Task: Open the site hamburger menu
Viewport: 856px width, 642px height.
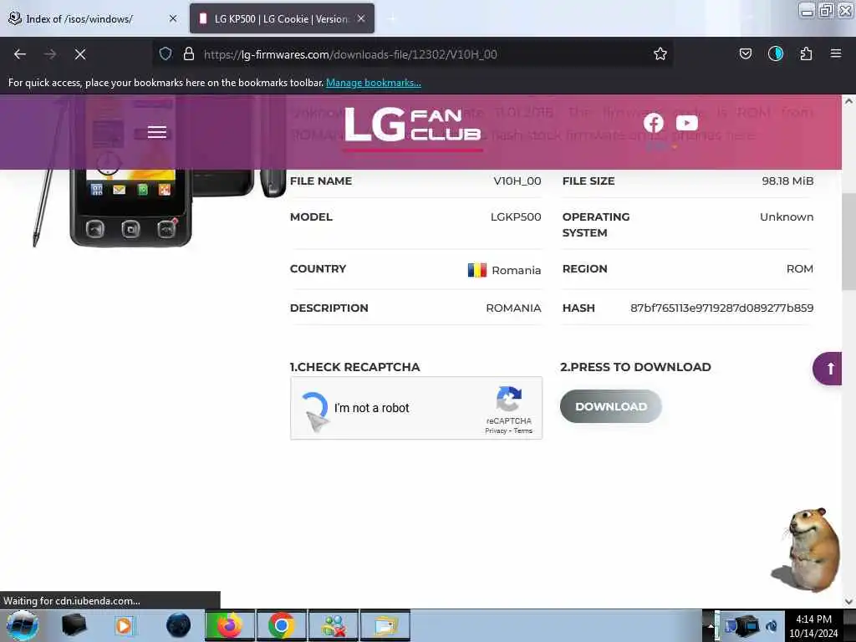Action: coord(156,132)
